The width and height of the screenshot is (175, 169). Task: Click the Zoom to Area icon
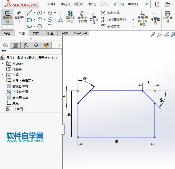pos(160,34)
